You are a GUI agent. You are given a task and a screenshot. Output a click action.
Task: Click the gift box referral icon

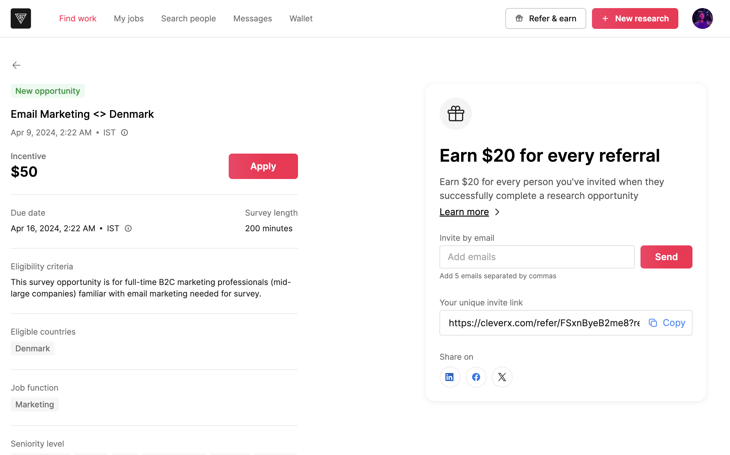(455, 114)
